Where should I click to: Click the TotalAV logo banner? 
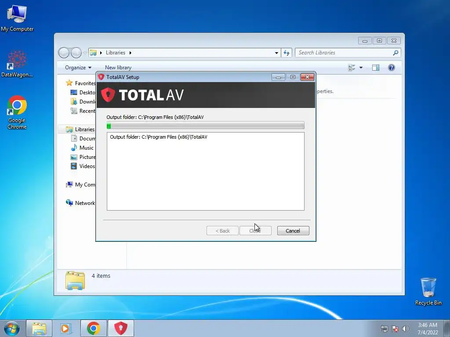206,95
